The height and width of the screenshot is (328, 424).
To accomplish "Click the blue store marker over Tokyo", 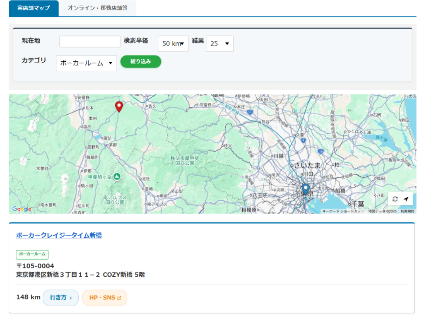I will click(306, 189).
